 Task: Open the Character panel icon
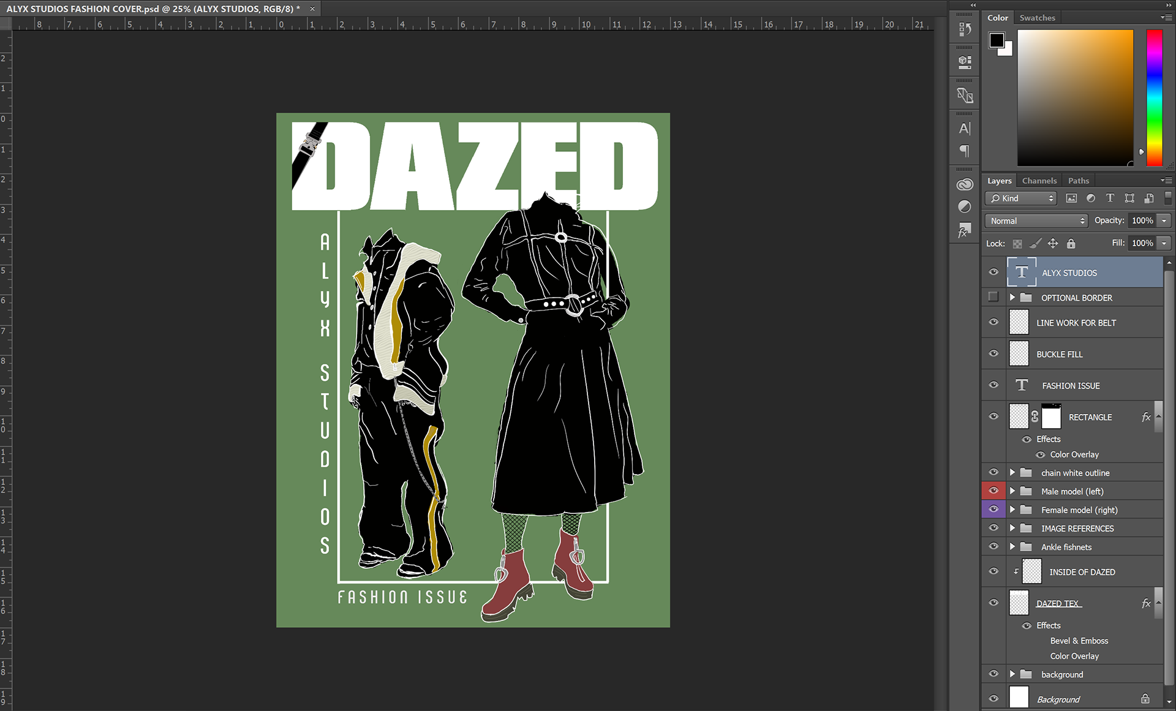[965, 129]
